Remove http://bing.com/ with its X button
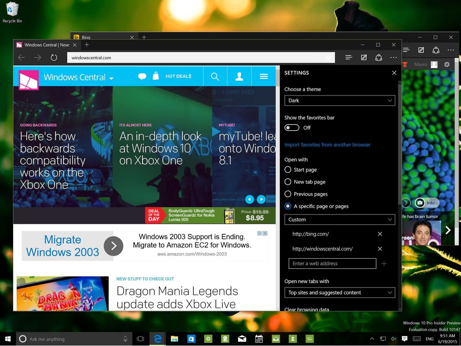The height and width of the screenshot is (346, 461). (380, 234)
